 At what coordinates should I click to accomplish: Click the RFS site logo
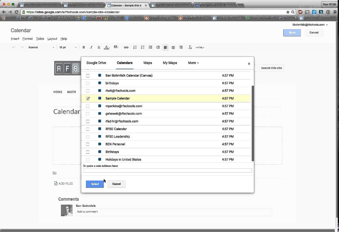(x=67, y=68)
